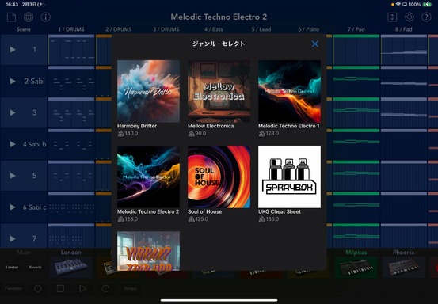This screenshot has height=304, width=438.
Task: Open the info icon in the header
Action: (45, 17)
